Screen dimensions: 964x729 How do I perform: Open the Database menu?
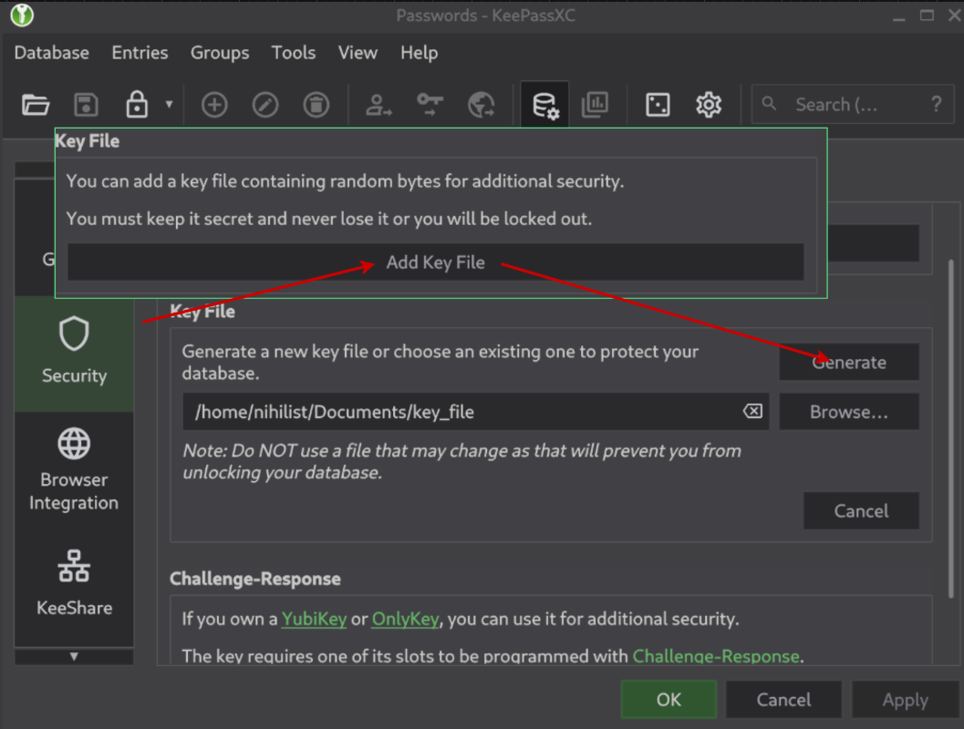52,53
